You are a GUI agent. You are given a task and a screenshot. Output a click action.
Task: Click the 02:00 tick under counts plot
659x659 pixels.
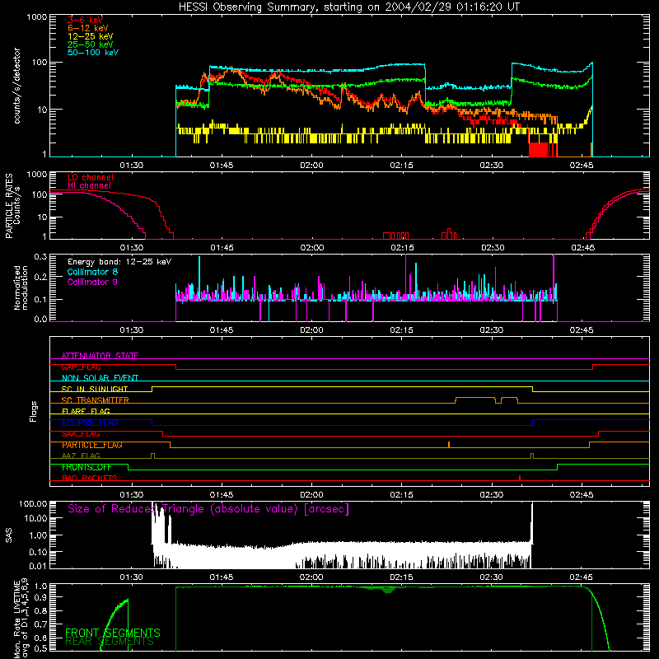[x=311, y=166]
